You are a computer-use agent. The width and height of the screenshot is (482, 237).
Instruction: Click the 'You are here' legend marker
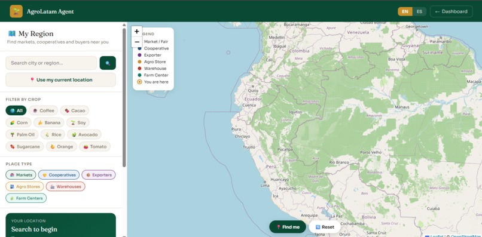pyautogui.click(x=139, y=82)
